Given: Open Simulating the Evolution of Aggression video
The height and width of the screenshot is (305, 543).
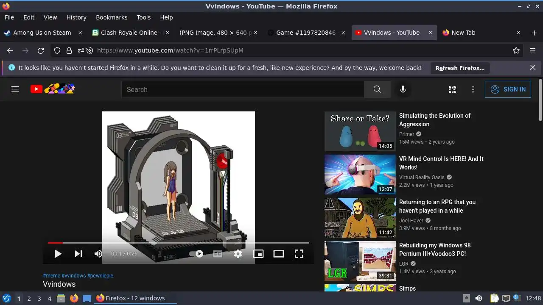Looking at the screenshot, I should tap(435, 120).
